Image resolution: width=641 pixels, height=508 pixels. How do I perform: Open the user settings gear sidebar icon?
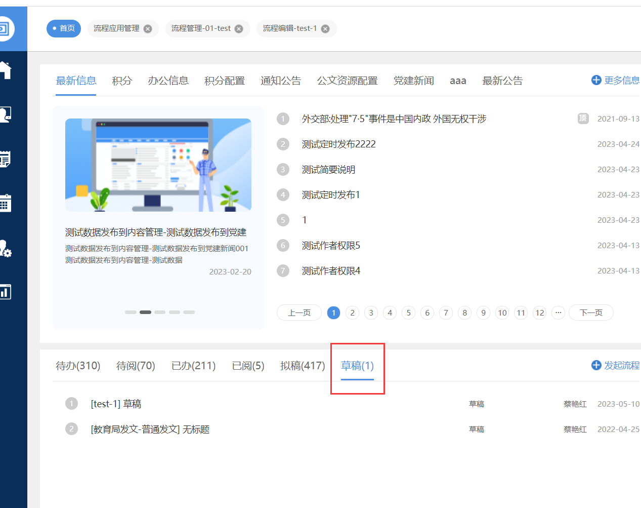(5, 248)
